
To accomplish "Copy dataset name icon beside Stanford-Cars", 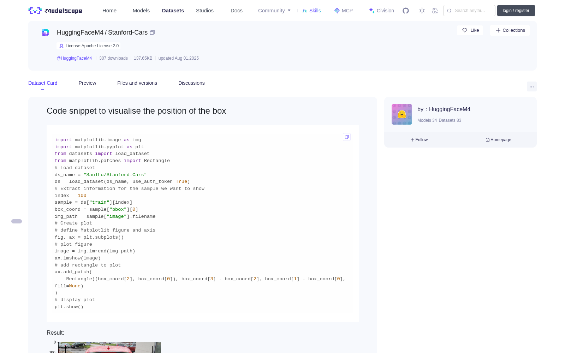I will click(x=152, y=32).
